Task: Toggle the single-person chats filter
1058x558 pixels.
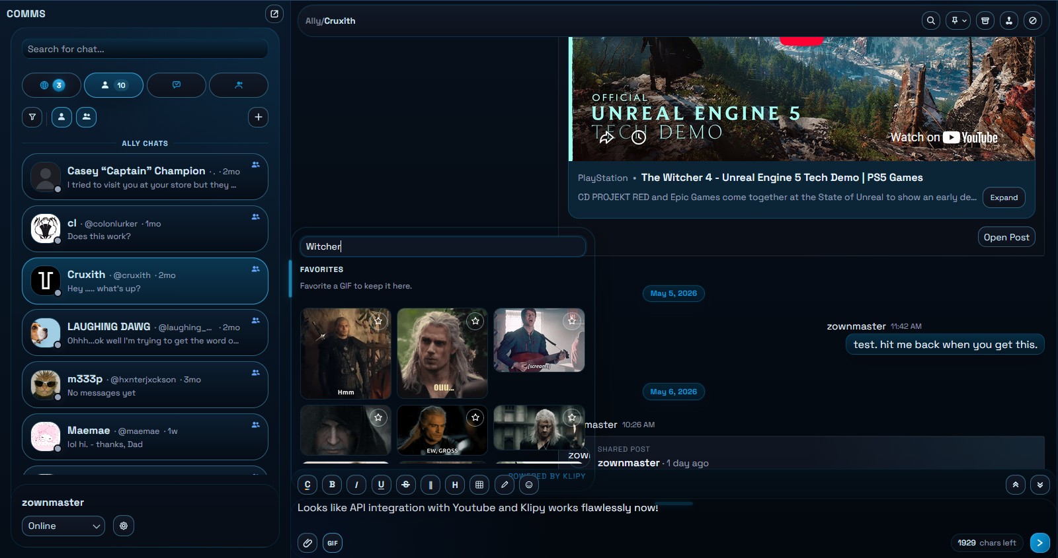Action: point(61,117)
